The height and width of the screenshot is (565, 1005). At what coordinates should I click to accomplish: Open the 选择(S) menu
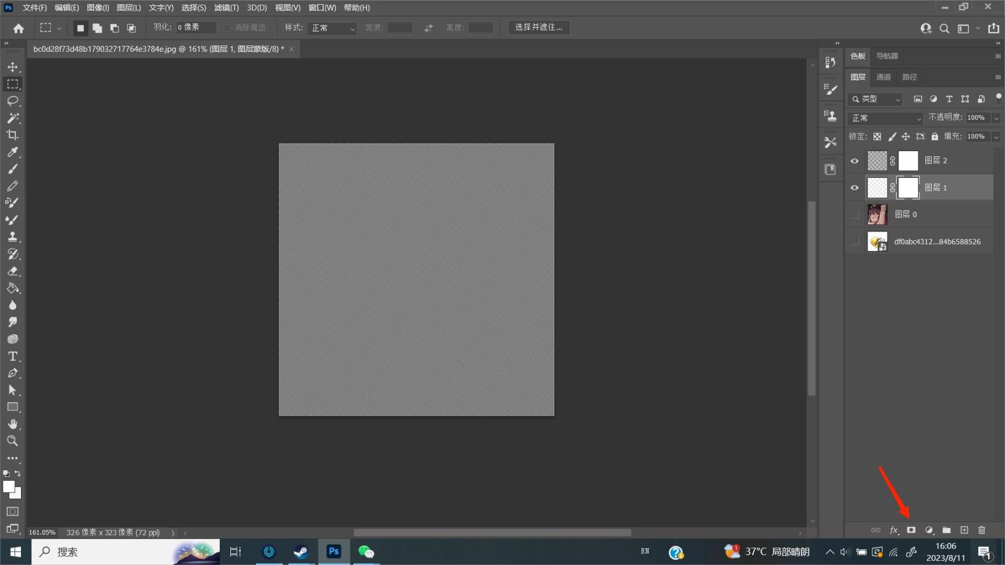[194, 8]
